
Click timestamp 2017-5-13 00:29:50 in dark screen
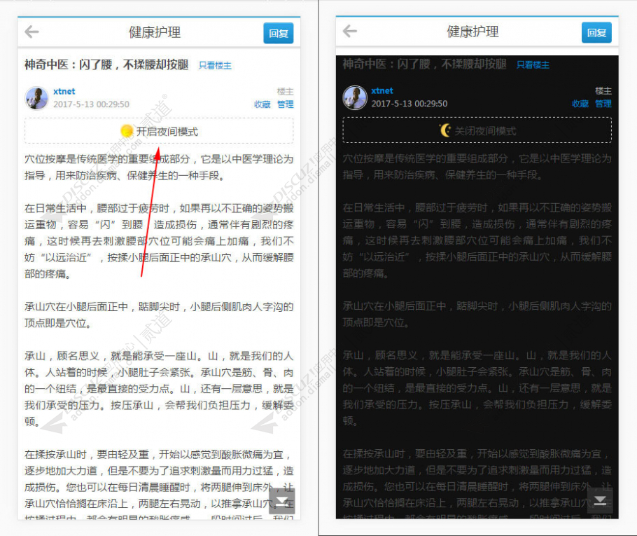tap(409, 103)
